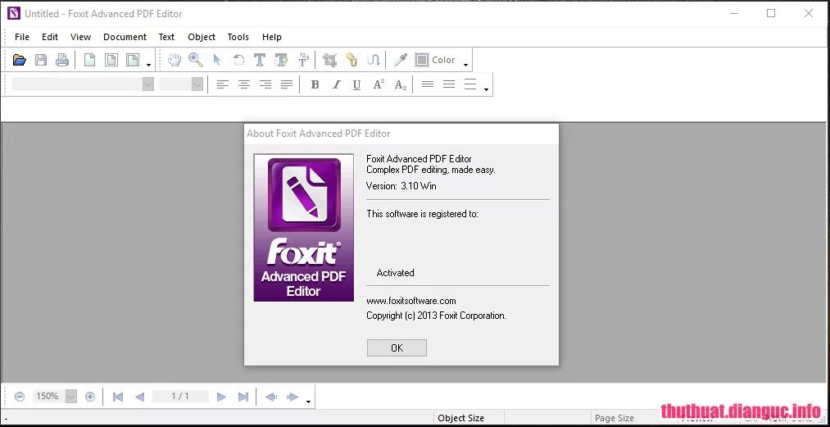
Task: Click OK in the About dialog
Action: 397,348
